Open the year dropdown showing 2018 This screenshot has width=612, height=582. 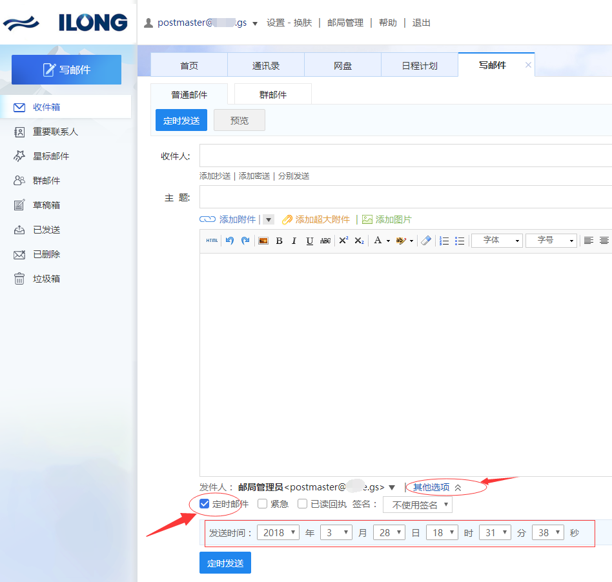278,533
